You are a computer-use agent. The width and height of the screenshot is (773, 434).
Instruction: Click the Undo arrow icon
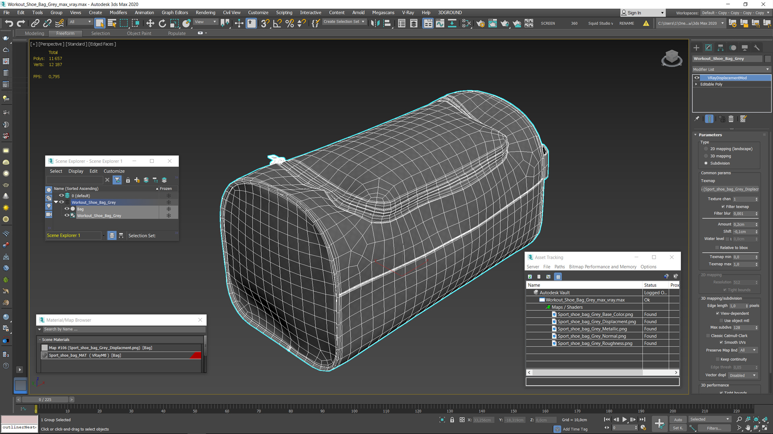pos(9,23)
